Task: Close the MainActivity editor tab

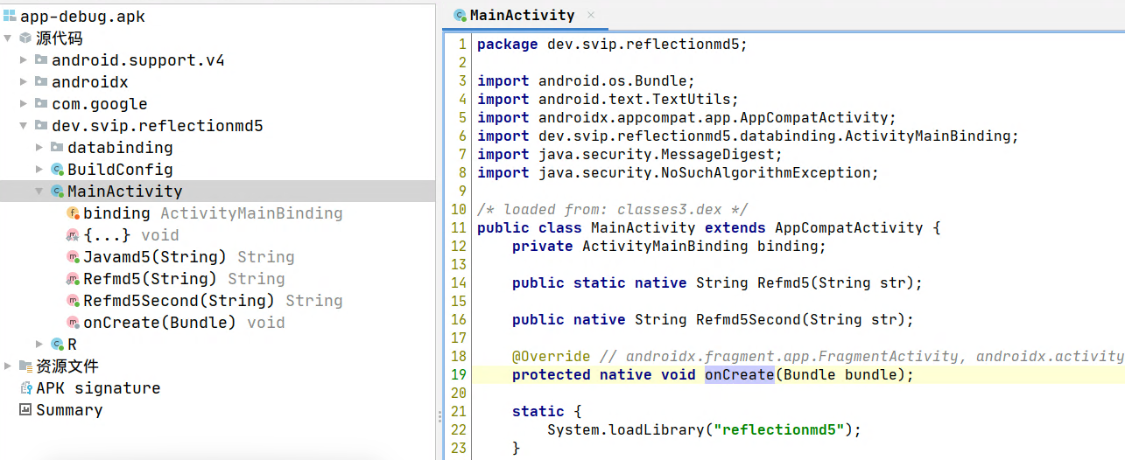Action: click(x=591, y=16)
